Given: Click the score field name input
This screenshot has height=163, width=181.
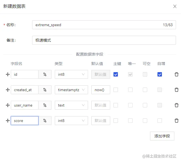Looking at the screenshot, I should pos(25,121).
